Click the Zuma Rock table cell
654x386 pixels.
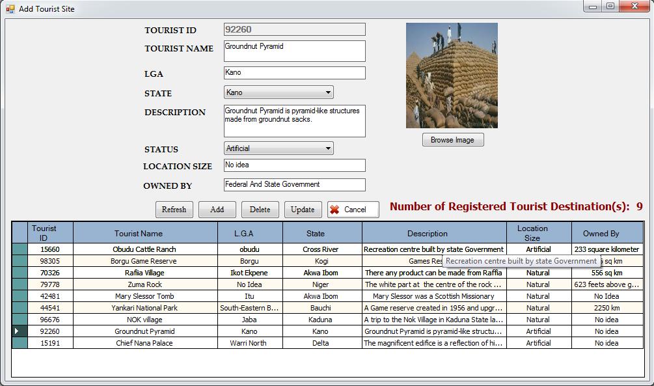pos(145,284)
